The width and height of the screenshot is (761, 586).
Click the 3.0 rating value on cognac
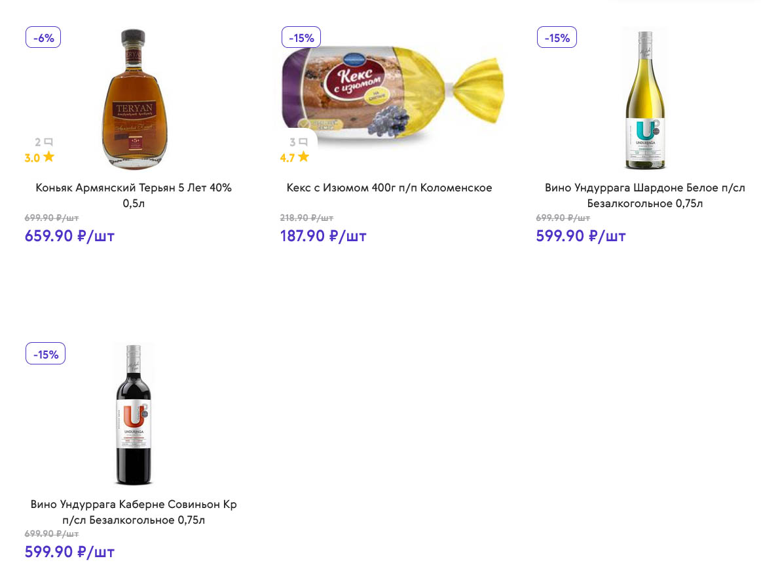pyautogui.click(x=32, y=158)
